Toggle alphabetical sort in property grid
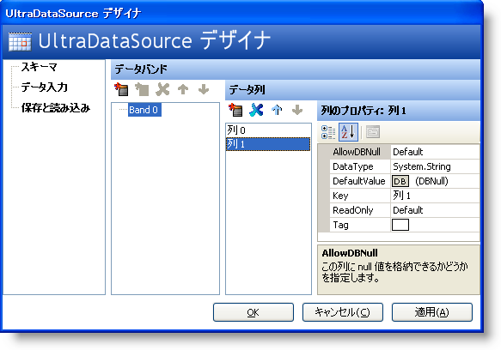Viewport: 501px width, 350px height. click(348, 132)
